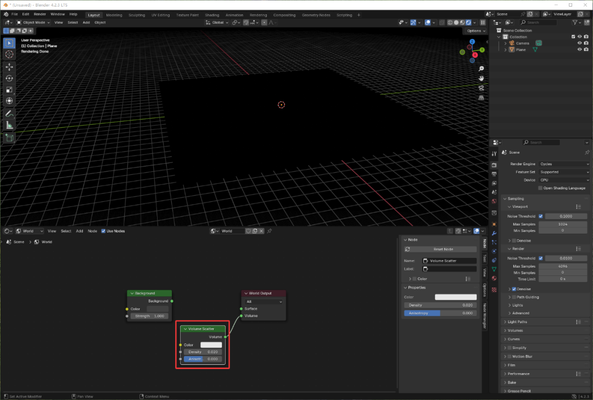Open the 3D viewport View menu
Screen dimensions: 593x400
pos(59,22)
